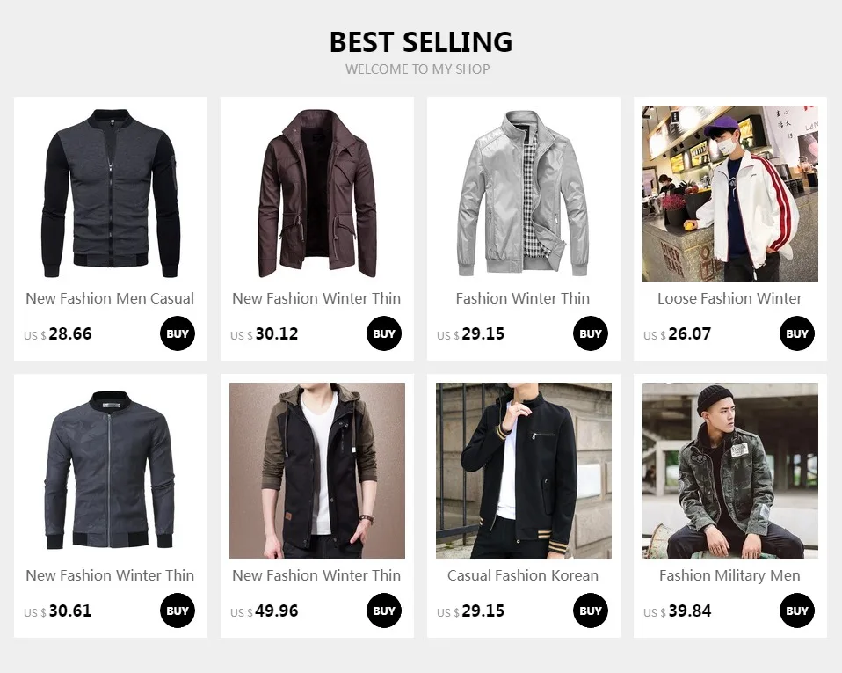
Task: Open the New Fashion Men Casual title link
Action: 110,298
